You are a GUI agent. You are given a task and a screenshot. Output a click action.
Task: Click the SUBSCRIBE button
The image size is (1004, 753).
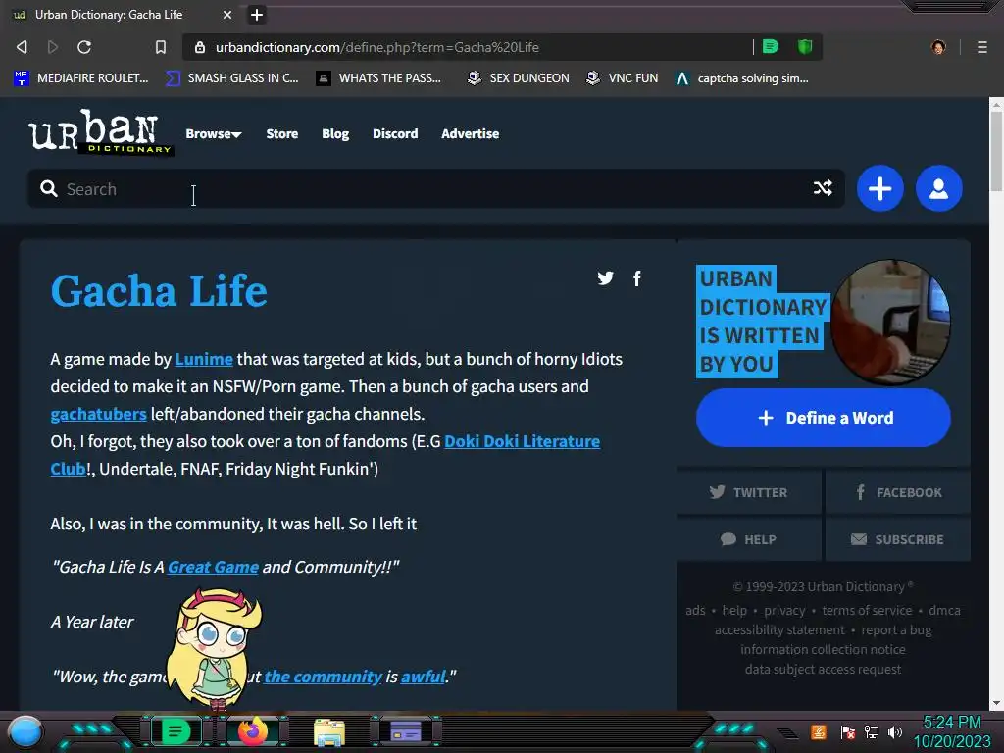[898, 540]
